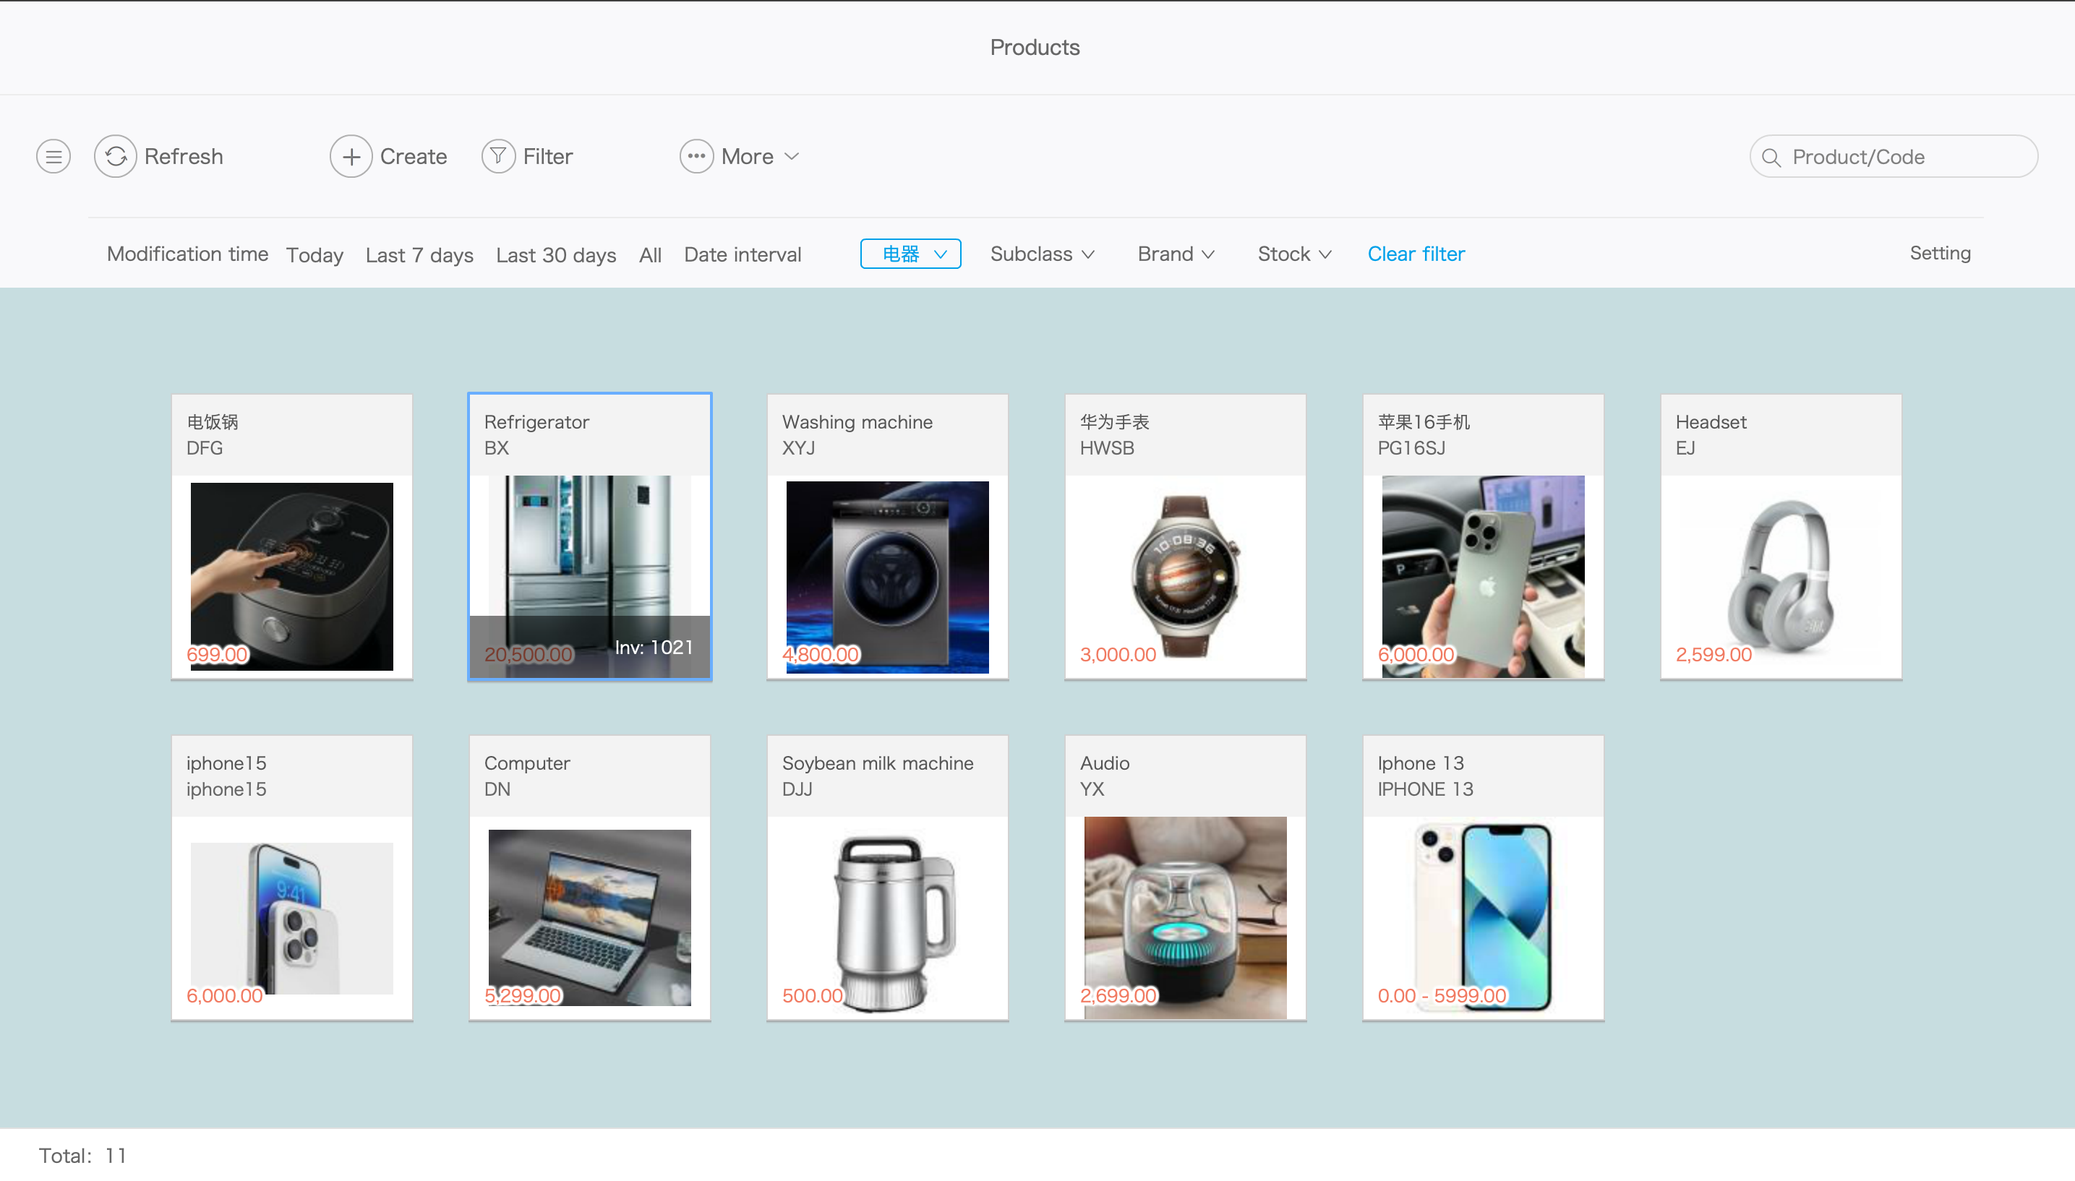Click the hamburger menu icon
Screen dimensions: 2075x1181
54,157
